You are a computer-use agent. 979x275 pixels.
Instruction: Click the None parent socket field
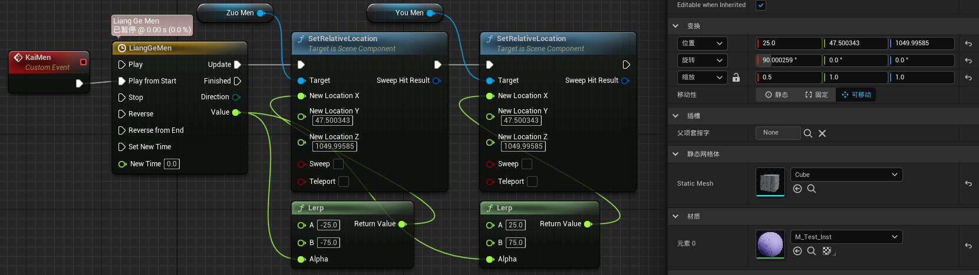coord(778,133)
